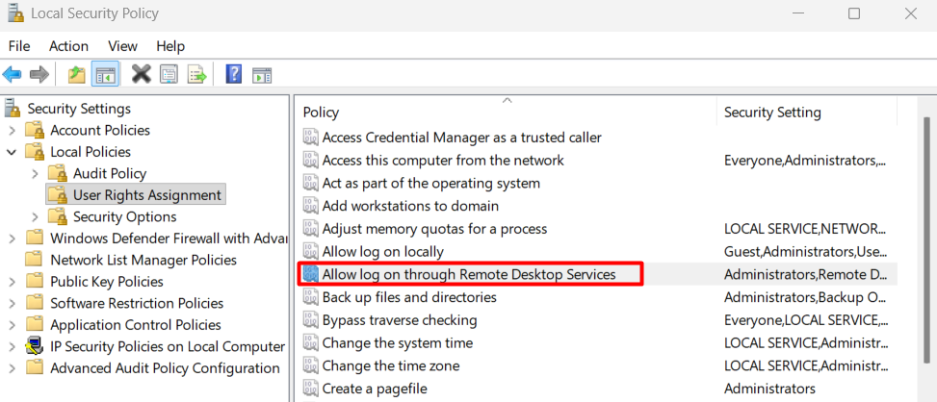Screen dimensions: 937x402
Task: Open the Action menu
Action: click(68, 46)
